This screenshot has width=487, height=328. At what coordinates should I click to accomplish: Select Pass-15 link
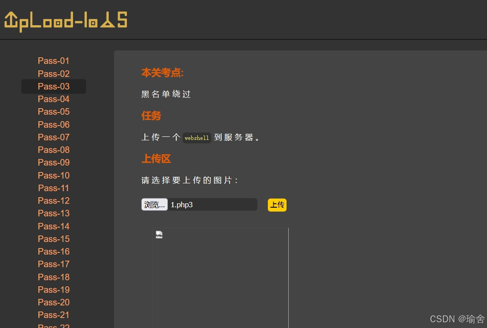click(x=53, y=239)
